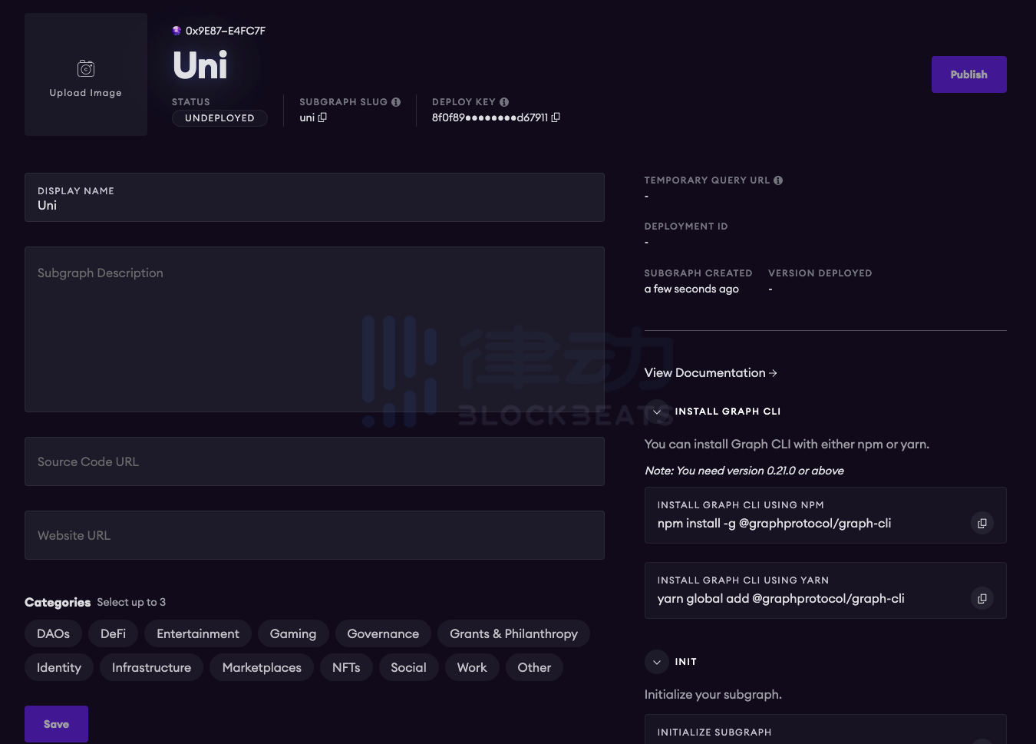Copy the subgraph slug 'uni'
Image resolution: width=1036 pixels, height=744 pixels.
(323, 117)
